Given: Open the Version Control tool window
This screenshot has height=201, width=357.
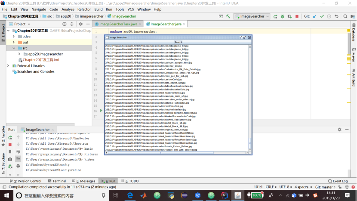Looking at the screenshot, I should pos(25,181).
